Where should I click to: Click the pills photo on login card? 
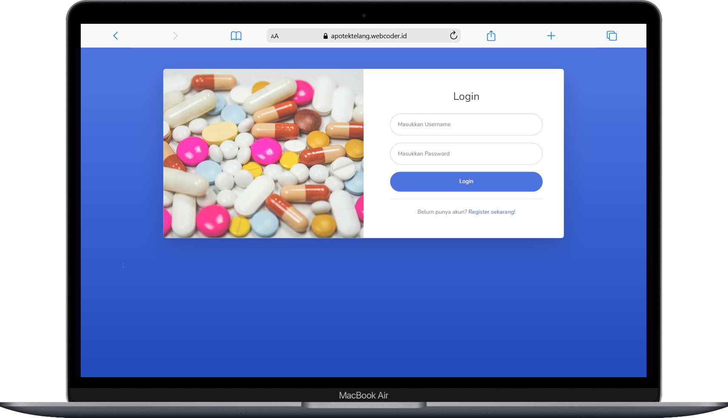[x=263, y=153]
